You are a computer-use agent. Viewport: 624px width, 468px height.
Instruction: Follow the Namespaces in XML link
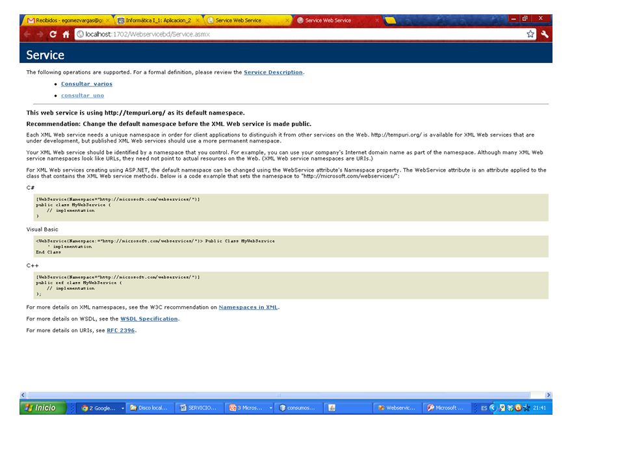tap(248, 307)
